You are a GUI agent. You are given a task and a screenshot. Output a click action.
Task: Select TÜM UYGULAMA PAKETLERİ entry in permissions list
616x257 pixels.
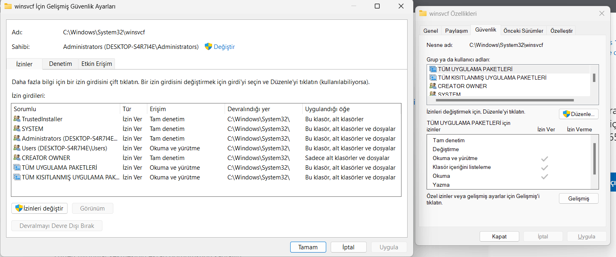click(x=206, y=168)
